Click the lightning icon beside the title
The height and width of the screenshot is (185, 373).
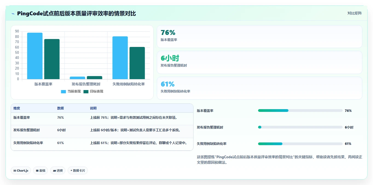(x=13, y=14)
